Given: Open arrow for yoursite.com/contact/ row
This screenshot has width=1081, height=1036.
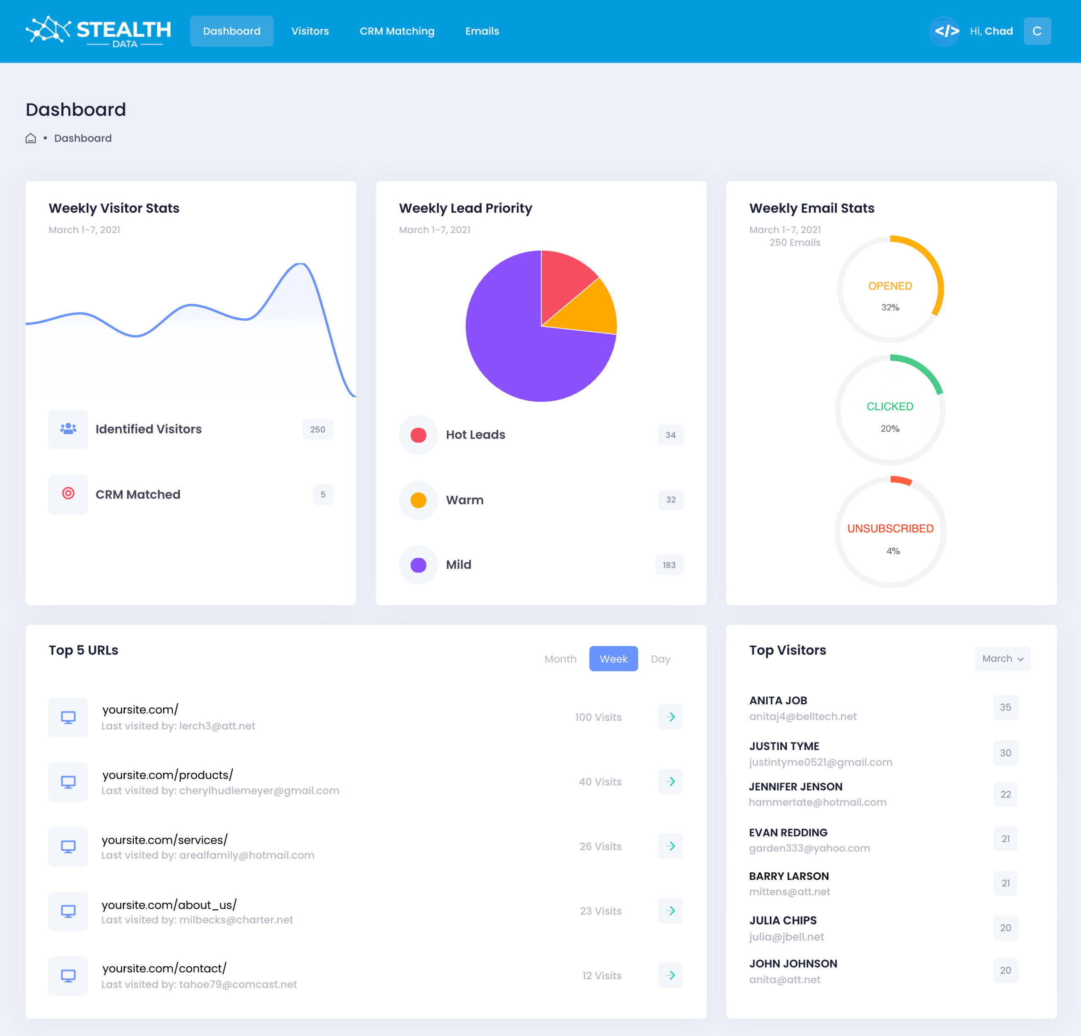Looking at the screenshot, I should pos(670,975).
